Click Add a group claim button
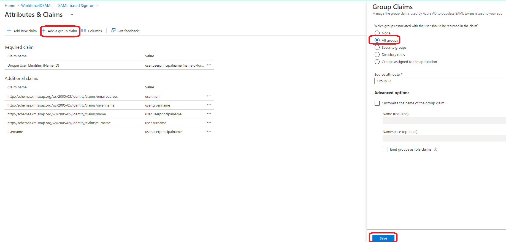This screenshot has height=242, width=506. click(59, 31)
